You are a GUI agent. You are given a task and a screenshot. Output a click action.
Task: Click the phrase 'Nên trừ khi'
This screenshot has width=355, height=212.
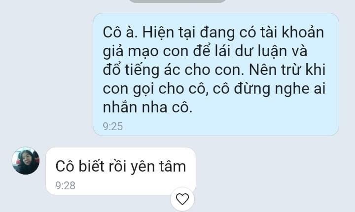[x=287, y=70]
